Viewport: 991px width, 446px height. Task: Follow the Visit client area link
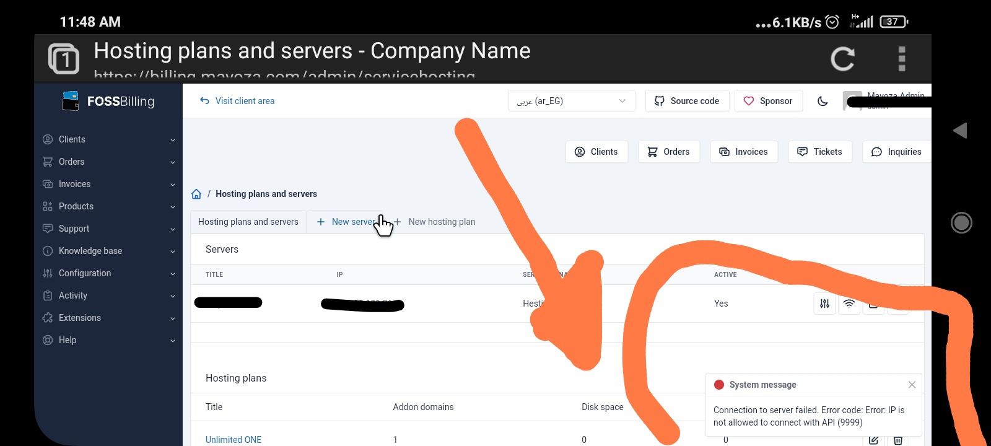click(237, 101)
